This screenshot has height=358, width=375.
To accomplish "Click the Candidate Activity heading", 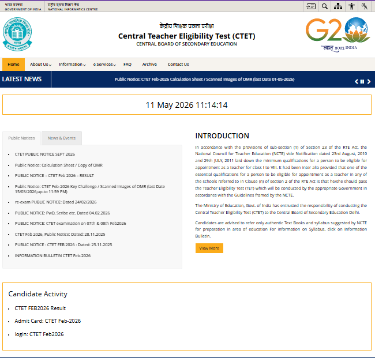I will click(x=37, y=293).
